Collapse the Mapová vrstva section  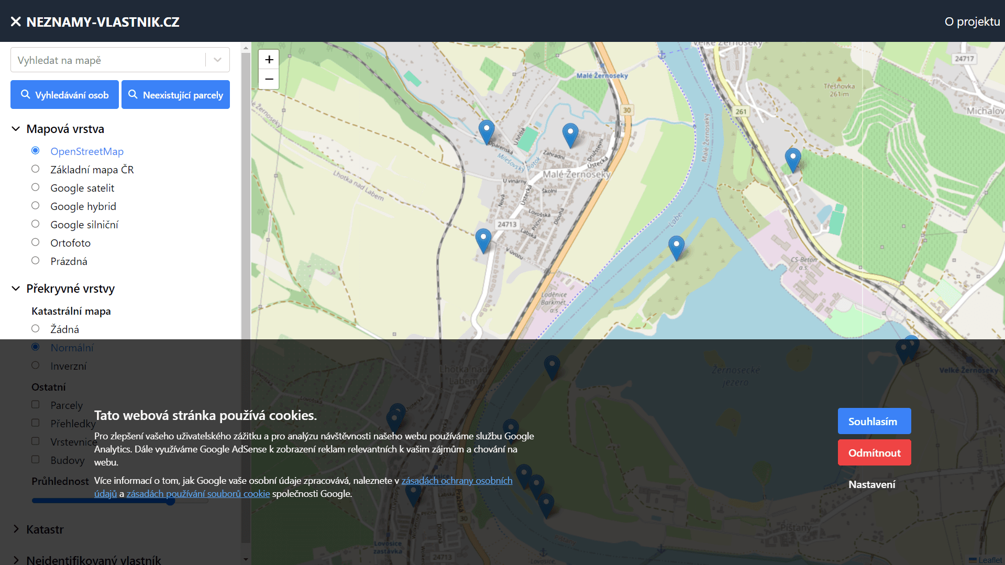[x=16, y=129]
